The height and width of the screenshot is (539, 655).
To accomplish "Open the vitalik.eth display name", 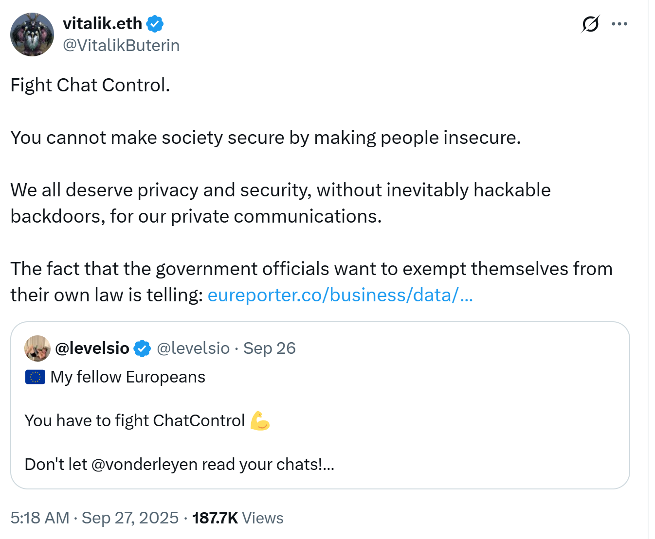I will (102, 23).
